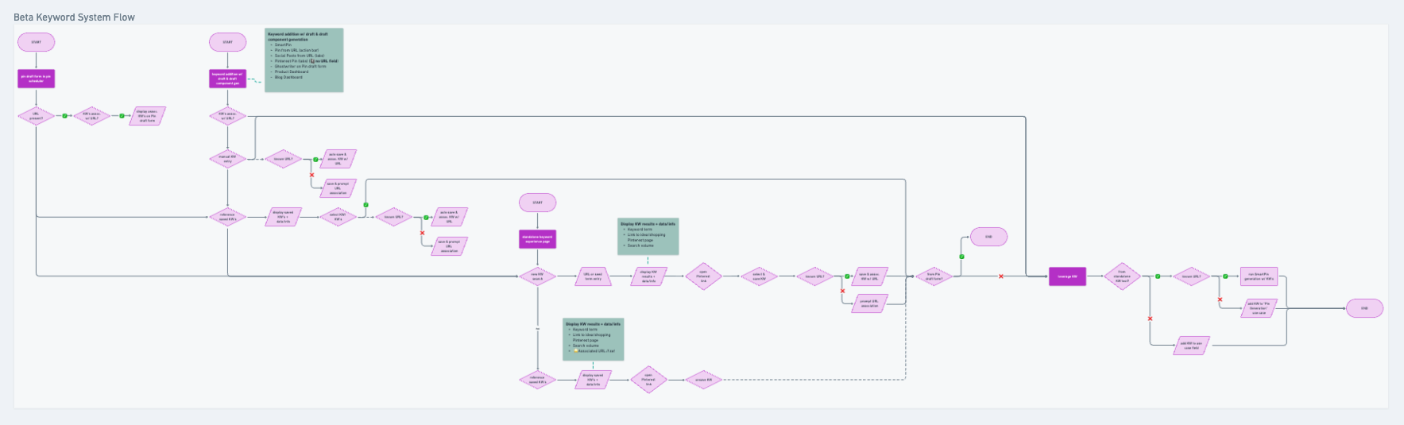
Task: Select 'add KW to Pin Generation use case' shape
Action: tap(1259, 308)
